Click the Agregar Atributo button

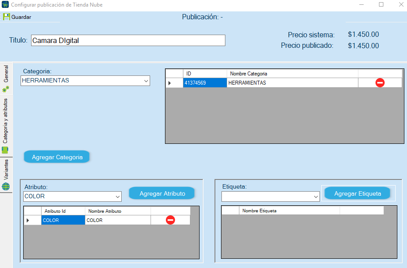[x=162, y=193]
